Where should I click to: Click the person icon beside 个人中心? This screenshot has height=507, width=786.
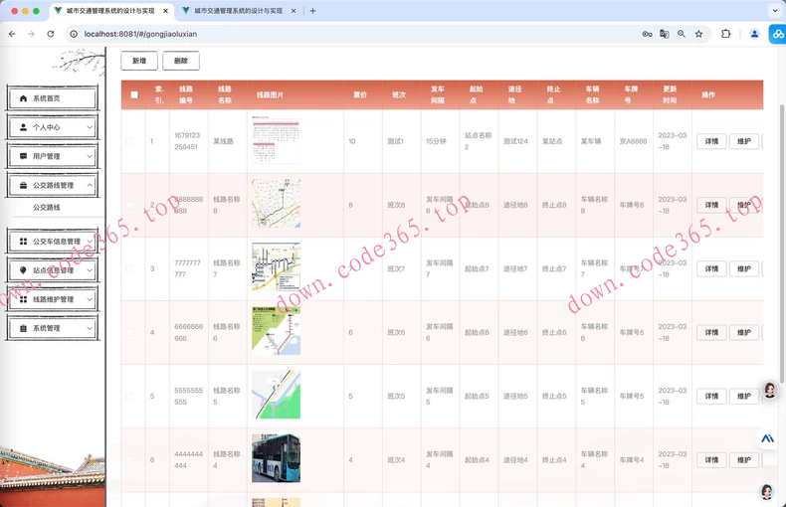tap(24, 127)
